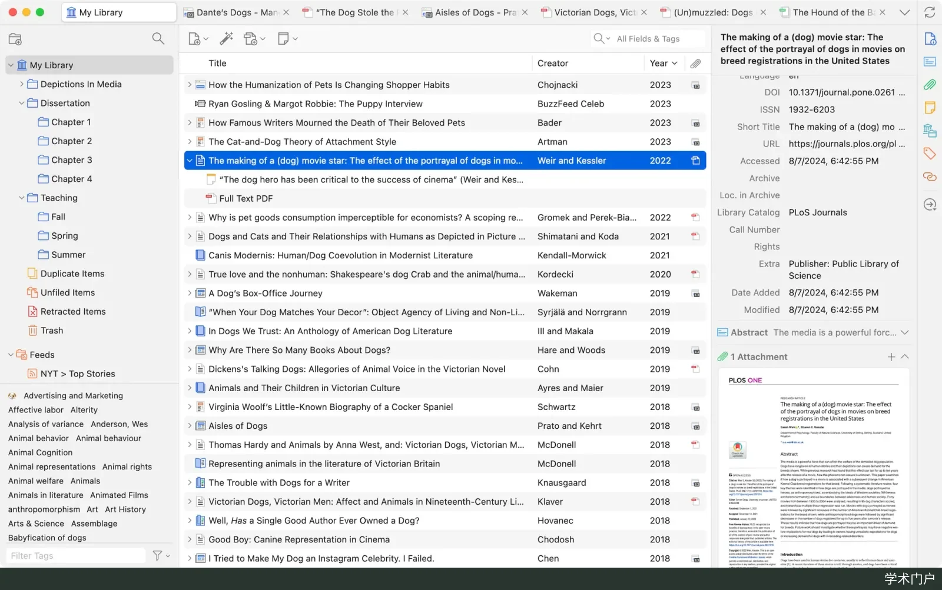
Task: Jump to Libraries and Collections icon
Action: [x=930, y=131]
